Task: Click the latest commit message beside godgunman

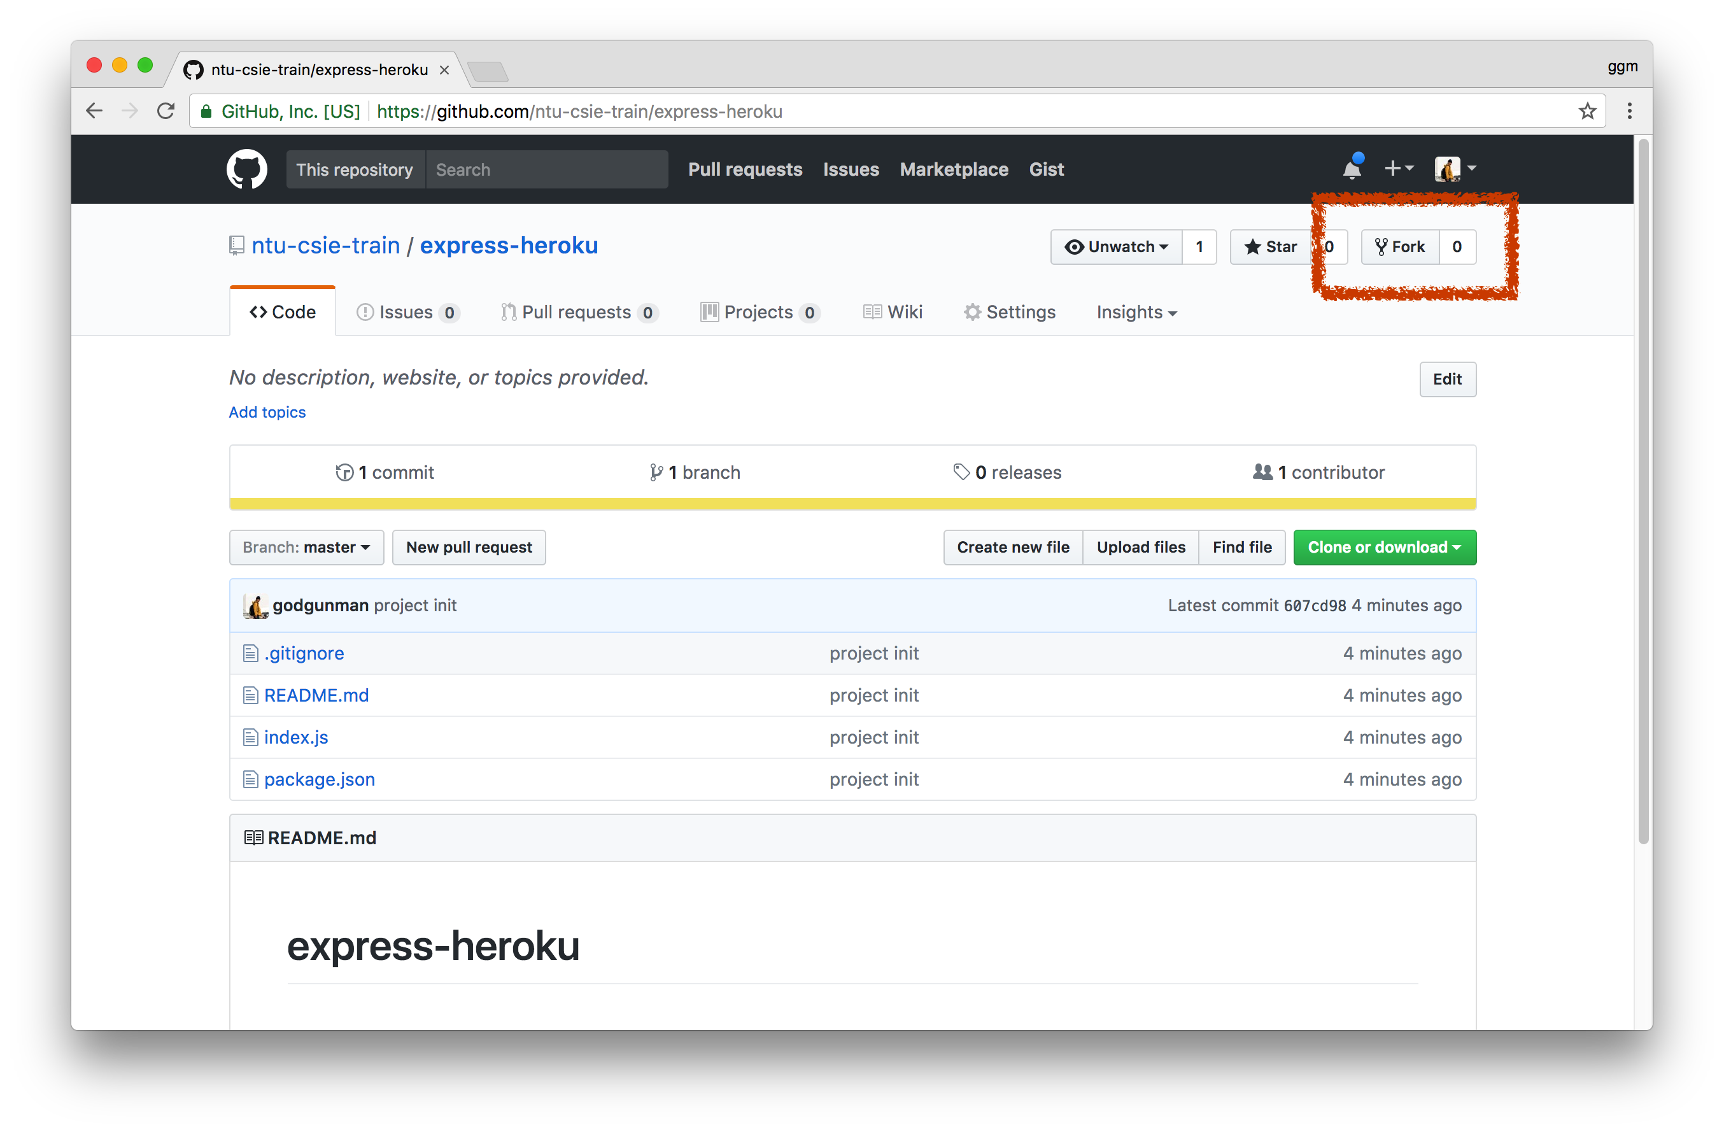Action: point(415,605)
